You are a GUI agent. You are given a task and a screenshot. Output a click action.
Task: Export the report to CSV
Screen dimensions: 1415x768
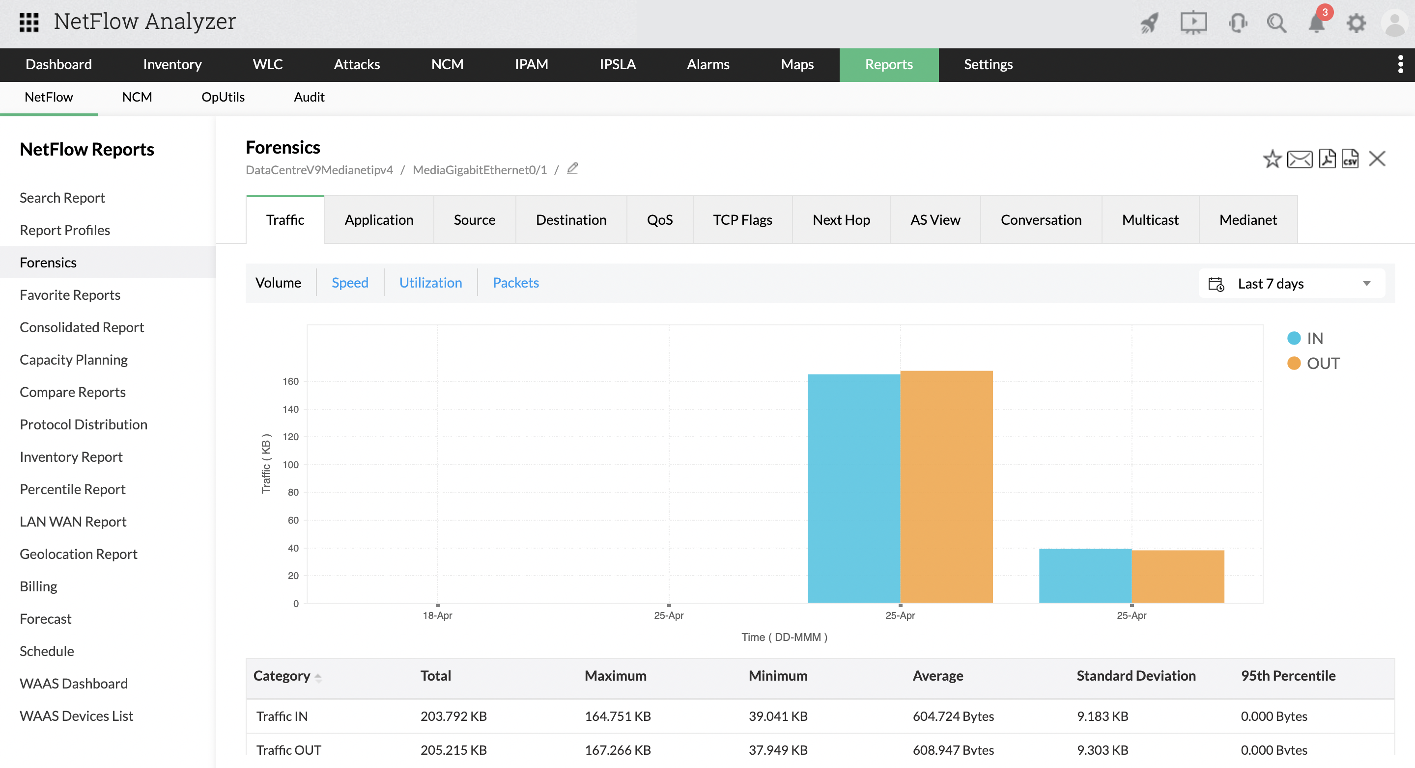(x=1350, y=159)
